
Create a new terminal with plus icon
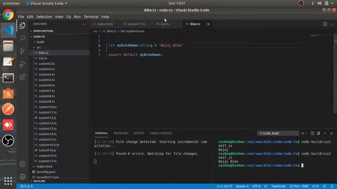[303, 133]
